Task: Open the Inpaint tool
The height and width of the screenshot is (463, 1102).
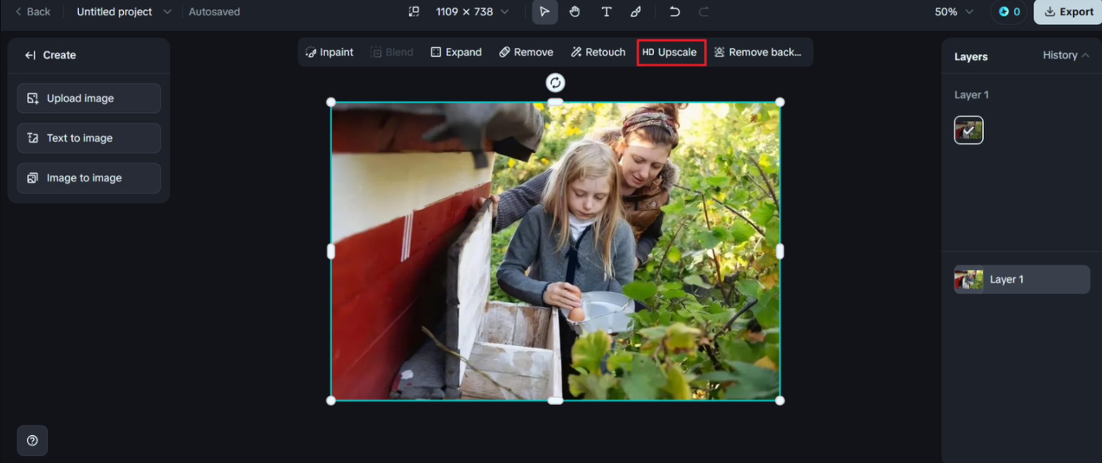Action: tap(330, 52)
